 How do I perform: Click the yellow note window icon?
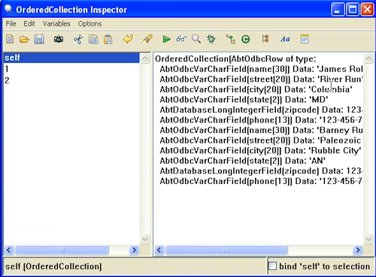(305, 39)
